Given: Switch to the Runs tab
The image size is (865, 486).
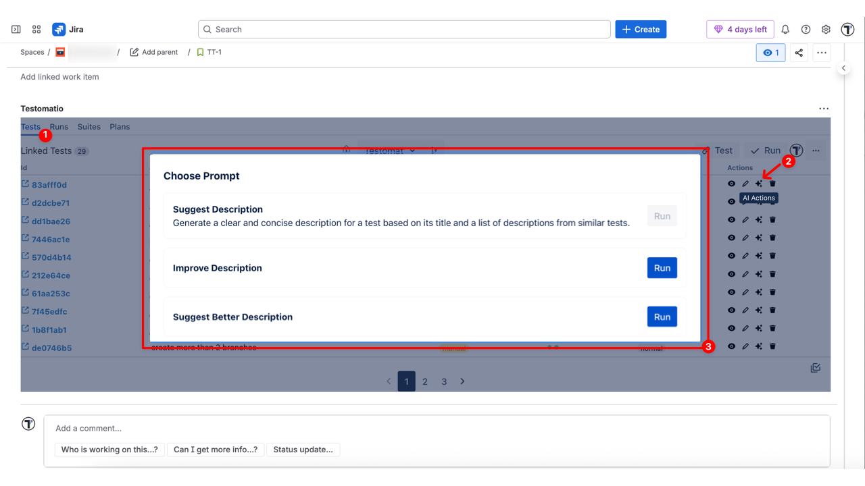Looking at the screenshot, I should coord(59,127).
